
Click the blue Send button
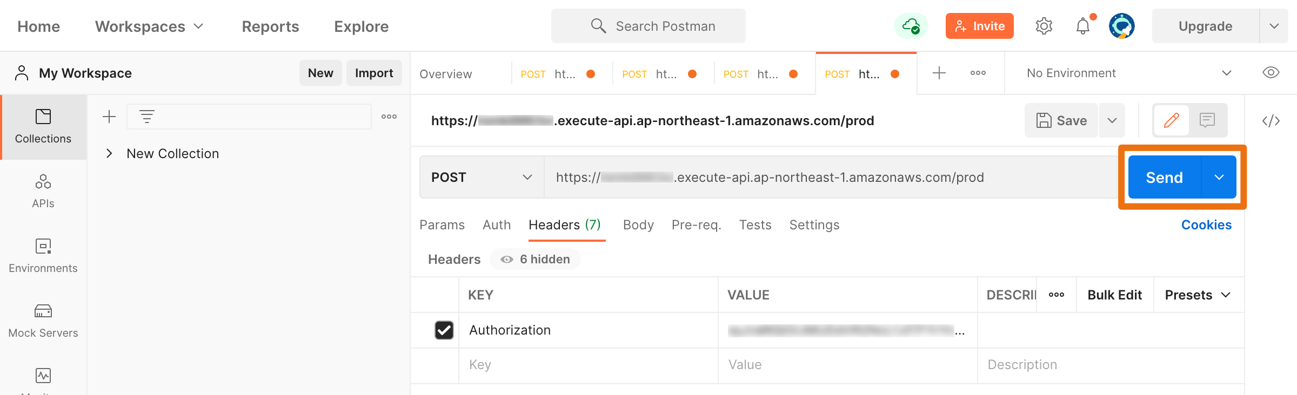(1164, 178)
